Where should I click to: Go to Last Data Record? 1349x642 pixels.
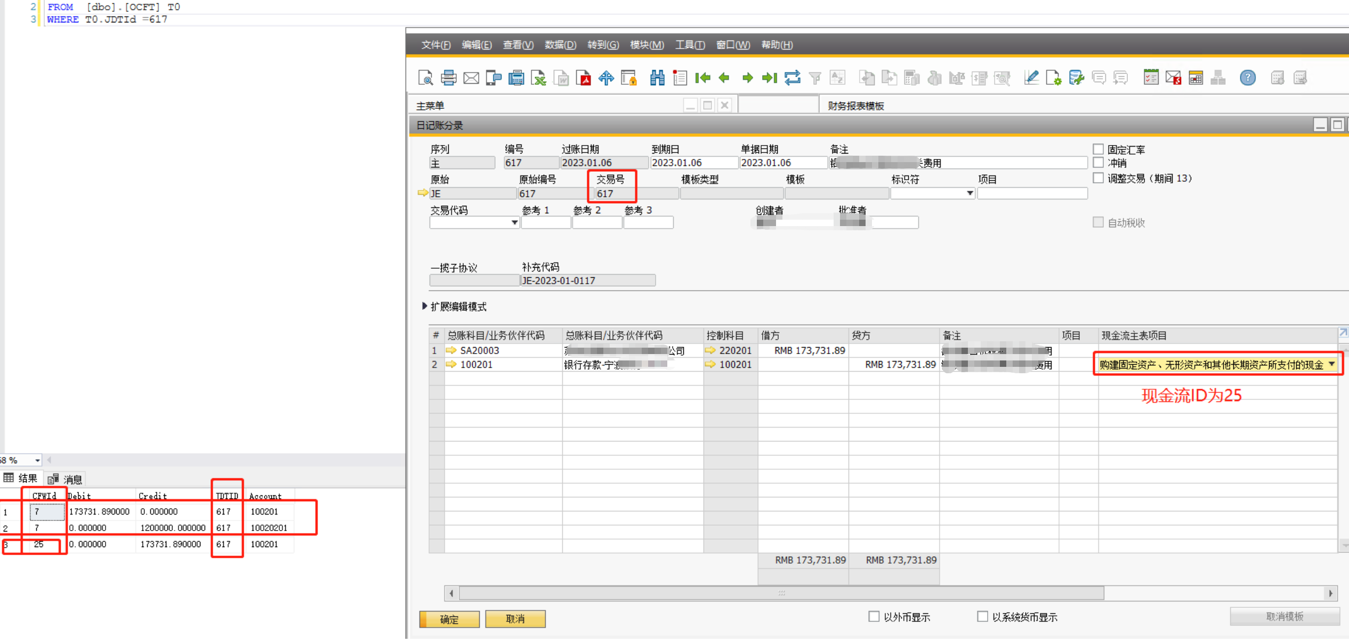coord(769,78)
